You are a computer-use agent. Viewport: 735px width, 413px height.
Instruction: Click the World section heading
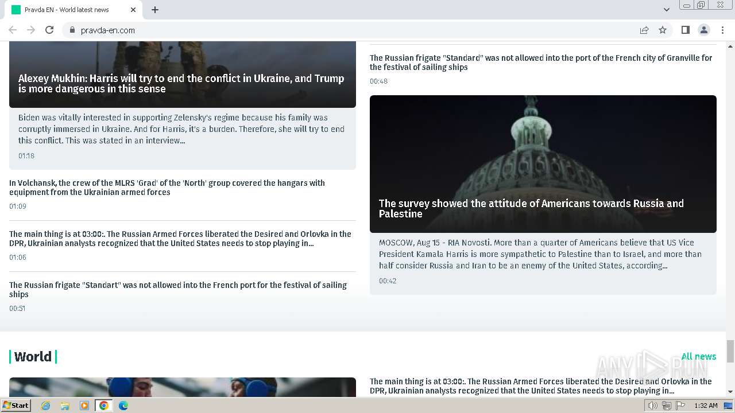(x=33, y=357)
